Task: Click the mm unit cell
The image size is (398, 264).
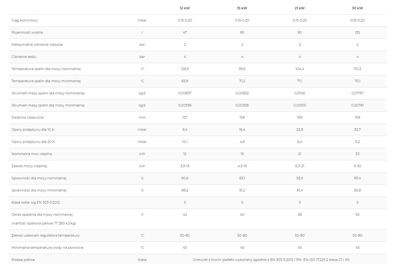Action: tap(142, 117)
